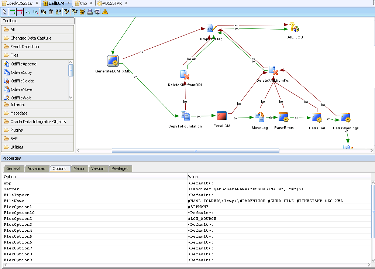375x269 pixels.
Task: Click the FileName option value cell
Action: (279, 201)
